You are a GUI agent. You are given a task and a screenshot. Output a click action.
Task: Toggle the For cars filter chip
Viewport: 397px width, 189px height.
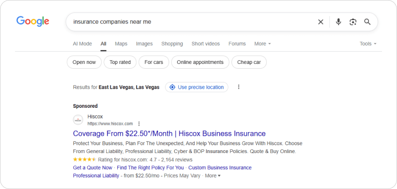coord(154,62)
